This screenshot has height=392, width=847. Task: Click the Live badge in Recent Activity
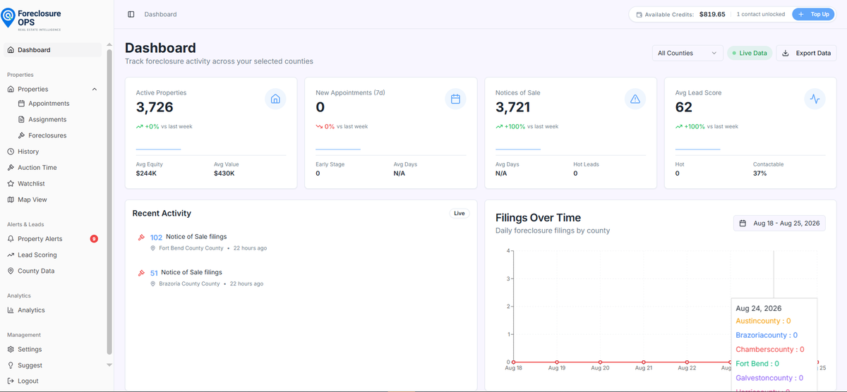pyautogui.click(x=459, y=213)
